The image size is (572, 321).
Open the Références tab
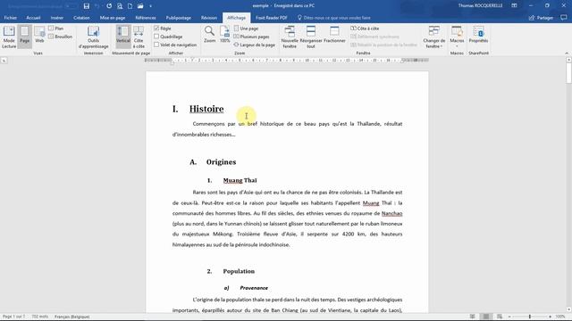click(x=146, y=18)
